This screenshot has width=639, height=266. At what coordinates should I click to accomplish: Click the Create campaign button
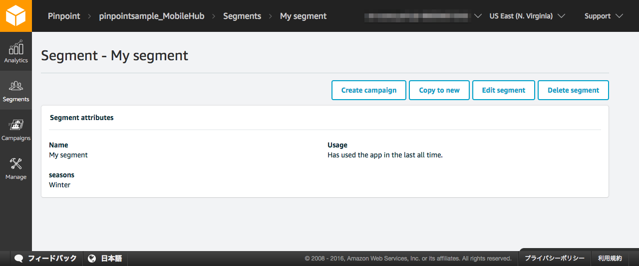coord(369,90)
